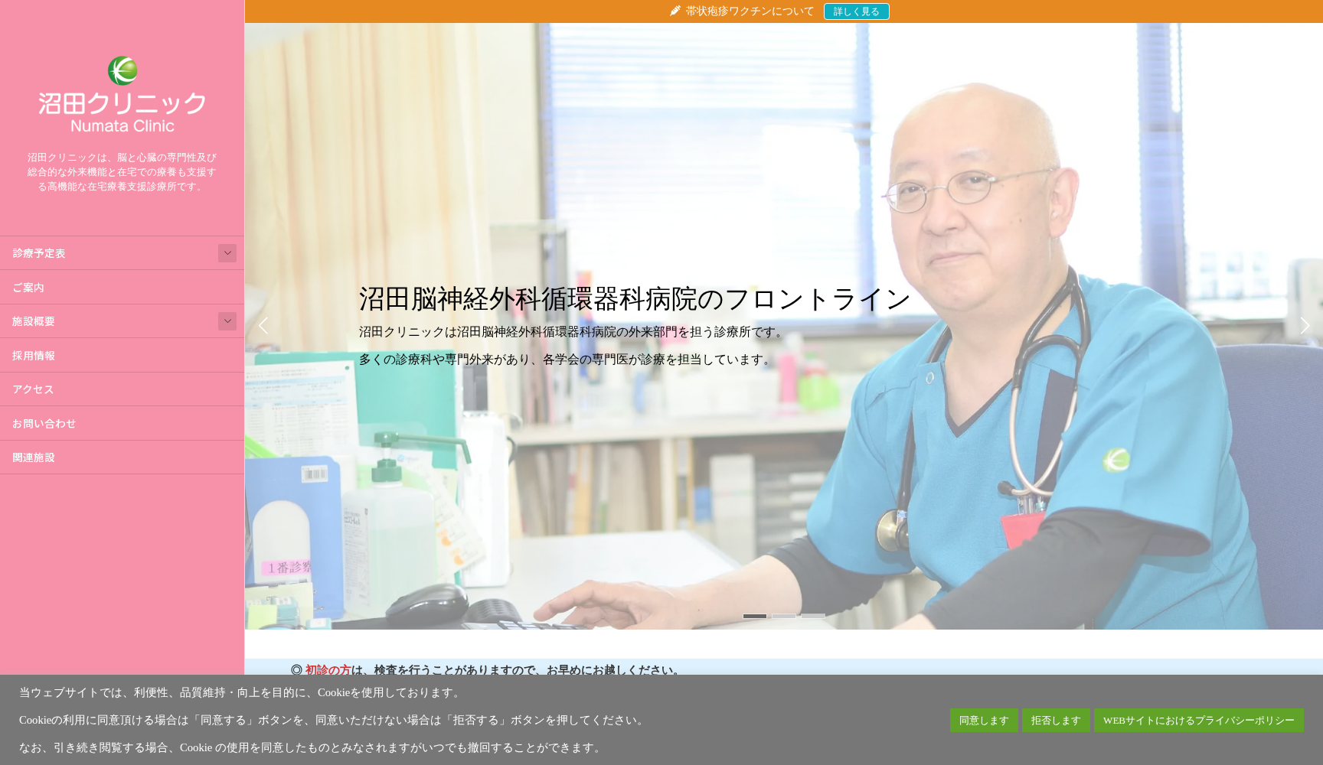
Task: Click the アクセス sidebar item
Action: [x=32, y=389]
